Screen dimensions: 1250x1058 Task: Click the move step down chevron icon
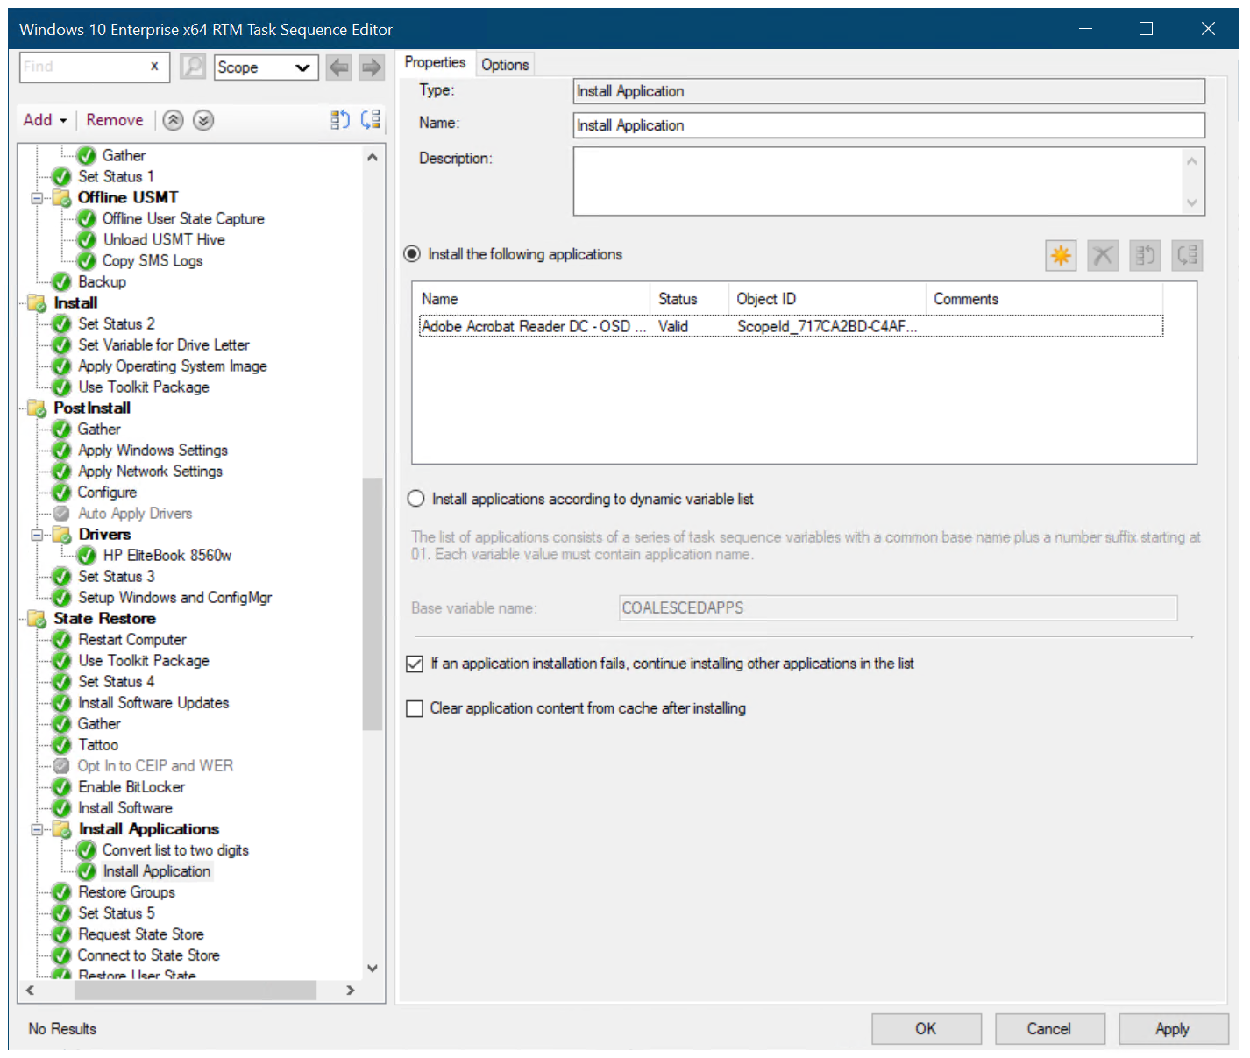(202, 119)
